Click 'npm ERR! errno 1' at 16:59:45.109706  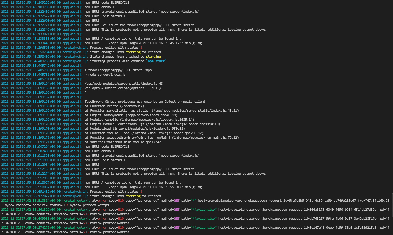coord(58,7)
